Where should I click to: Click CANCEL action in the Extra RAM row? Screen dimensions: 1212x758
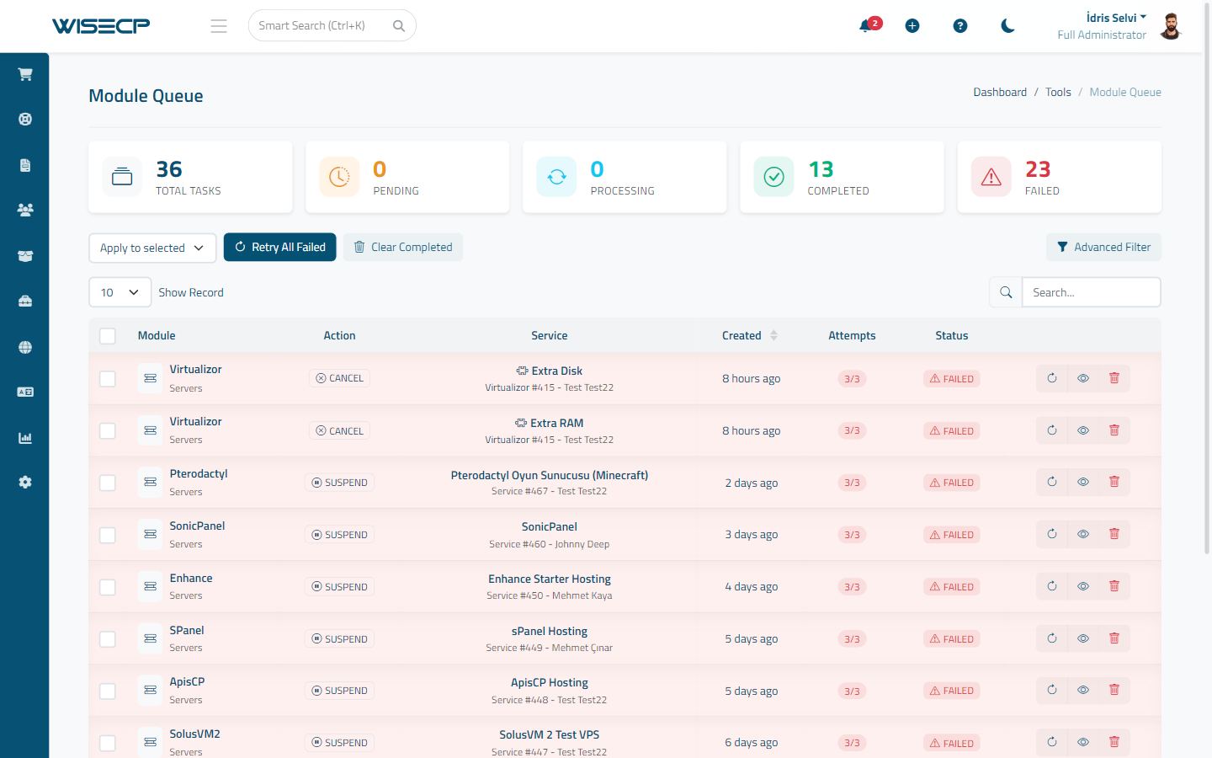(x=339, y=430)
